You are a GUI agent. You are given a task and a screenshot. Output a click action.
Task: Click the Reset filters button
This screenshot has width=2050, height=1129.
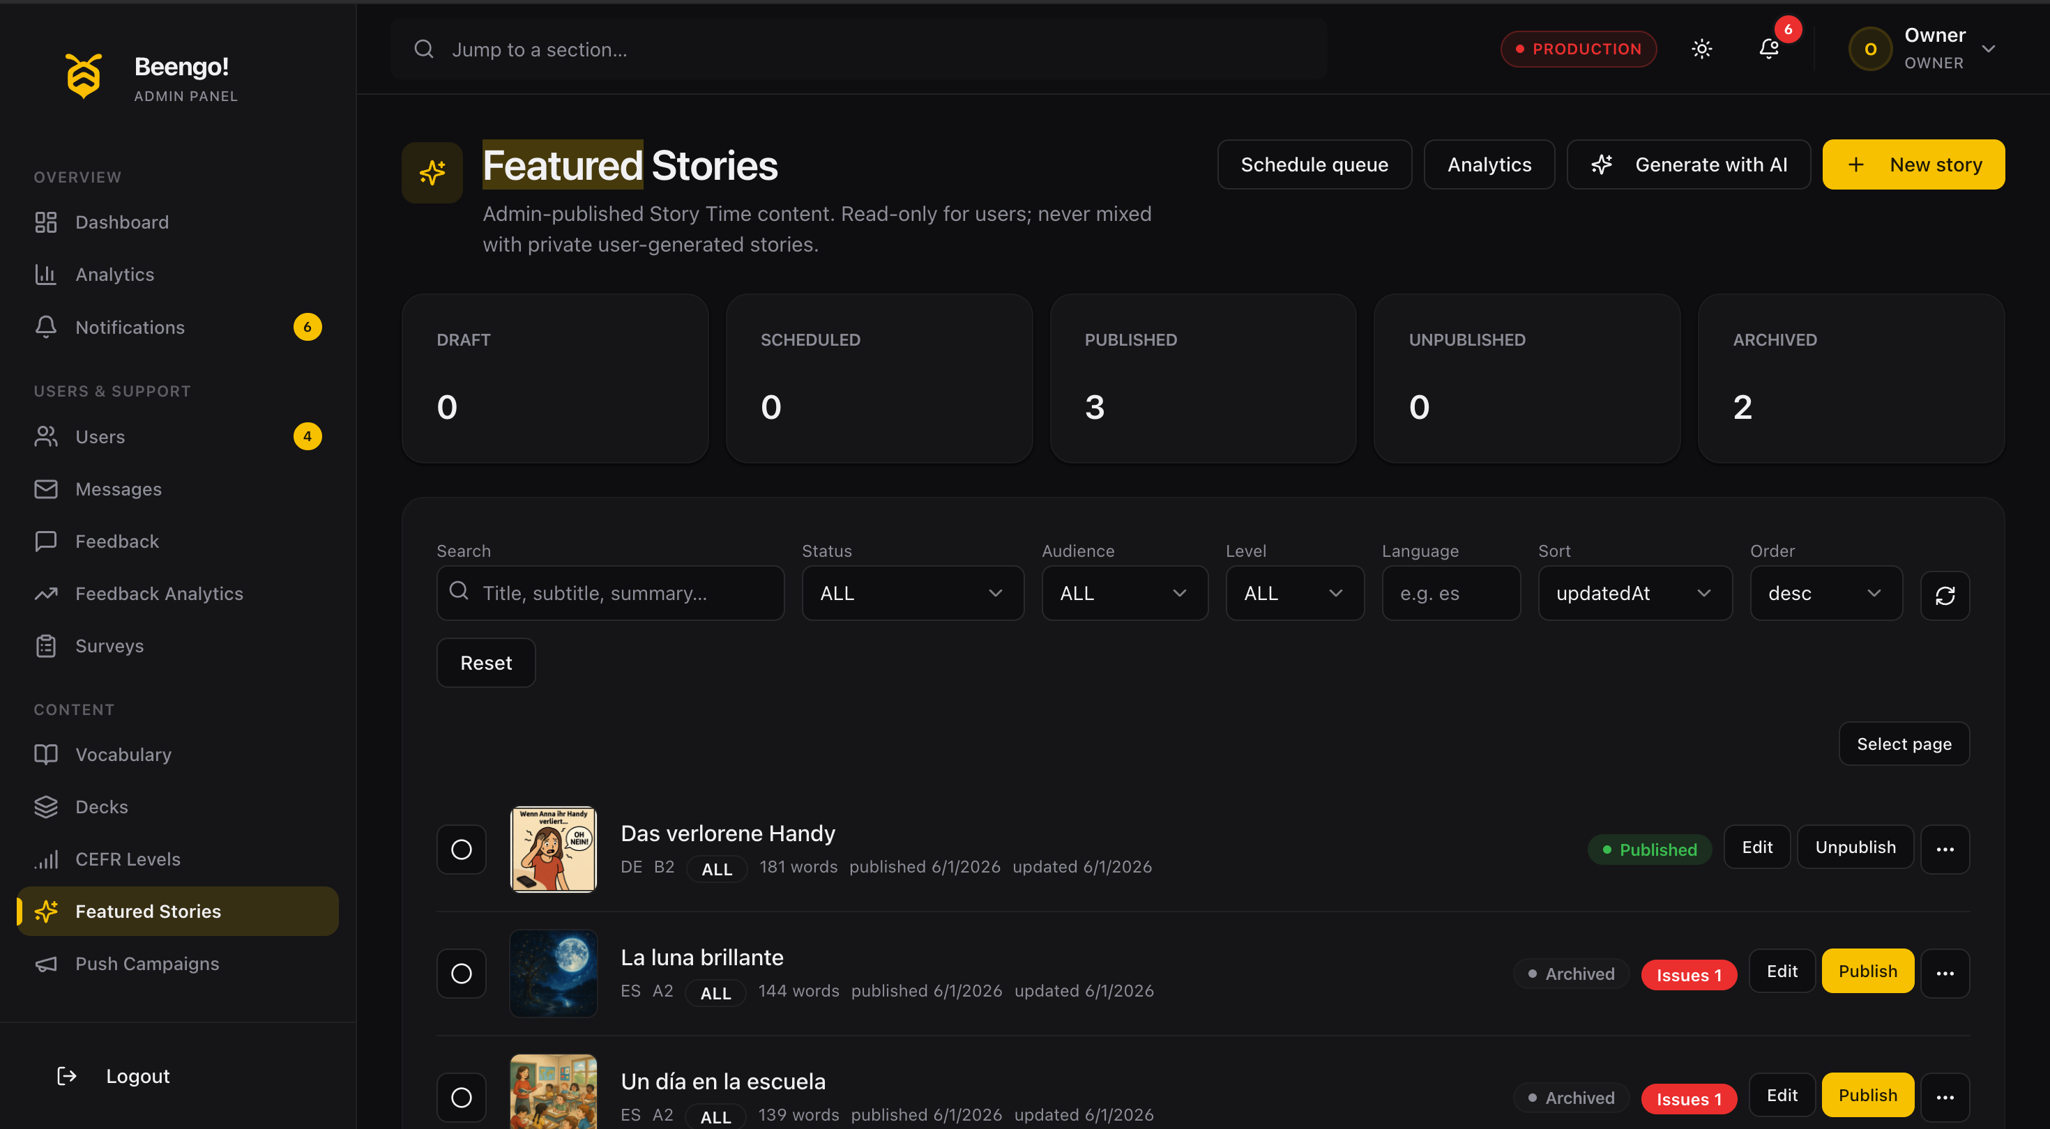tap(486, 663)
